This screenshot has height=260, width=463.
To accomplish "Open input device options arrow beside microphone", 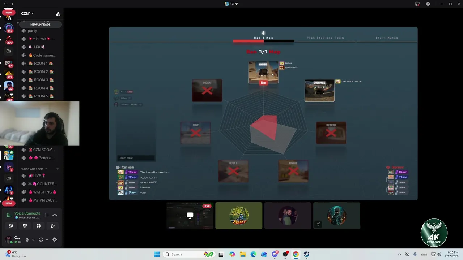I will pyautogui.click(x=33, y=239).
